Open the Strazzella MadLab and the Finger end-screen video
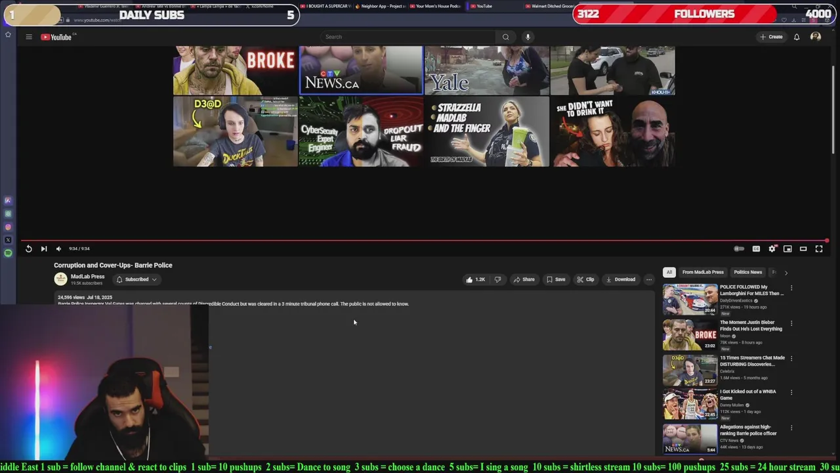 (487, 131)
